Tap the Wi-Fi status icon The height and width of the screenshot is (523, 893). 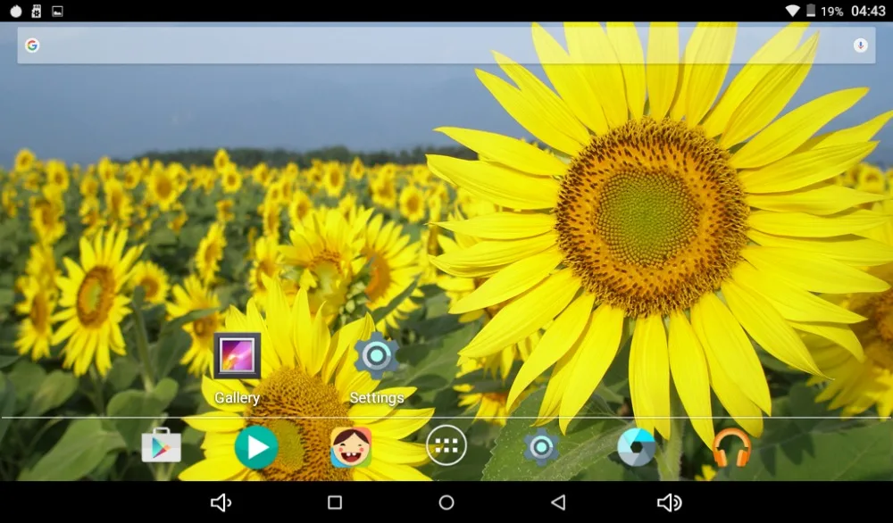pyautogui.click(x=792, y=11)
